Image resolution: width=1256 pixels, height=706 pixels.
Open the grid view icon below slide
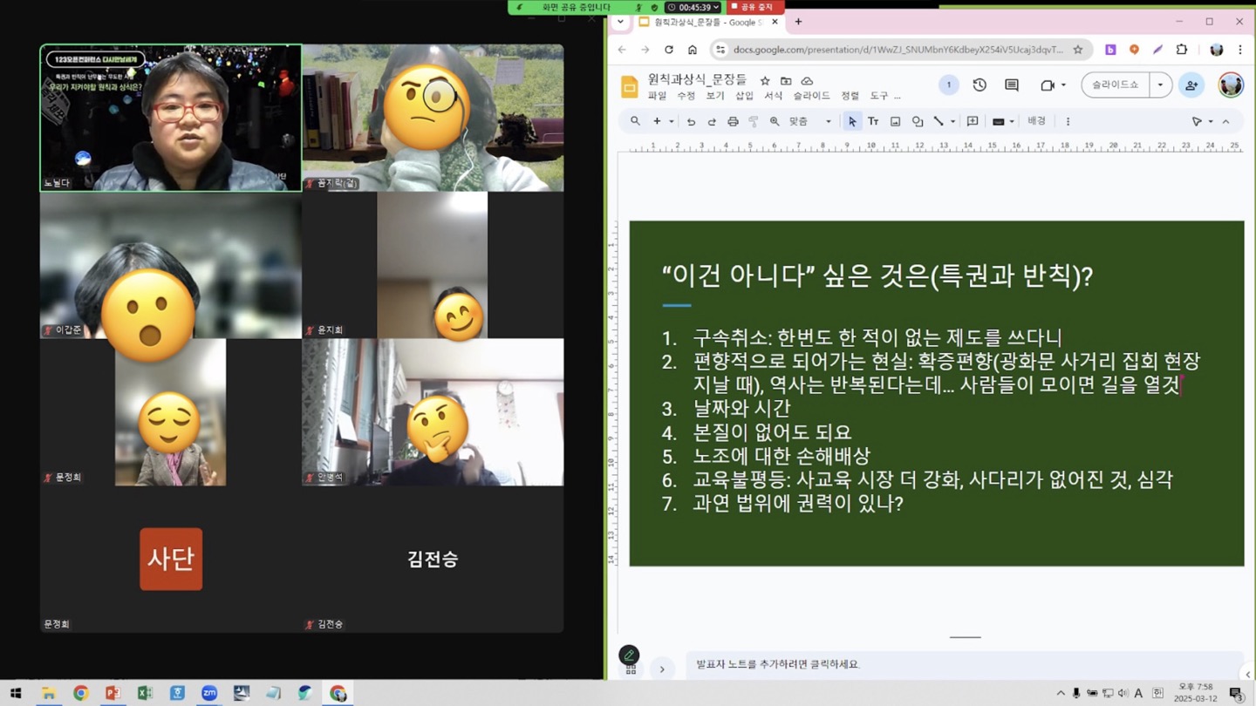pyautogui.click(x=630, y=670)
